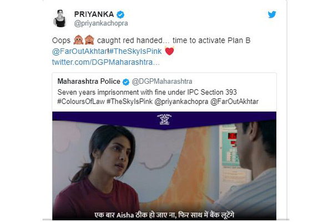The height and width of the screenshot is (222, 333).
Task: Open @priyankachopra mention in quoted tweet
Action: tap(181, 102)
